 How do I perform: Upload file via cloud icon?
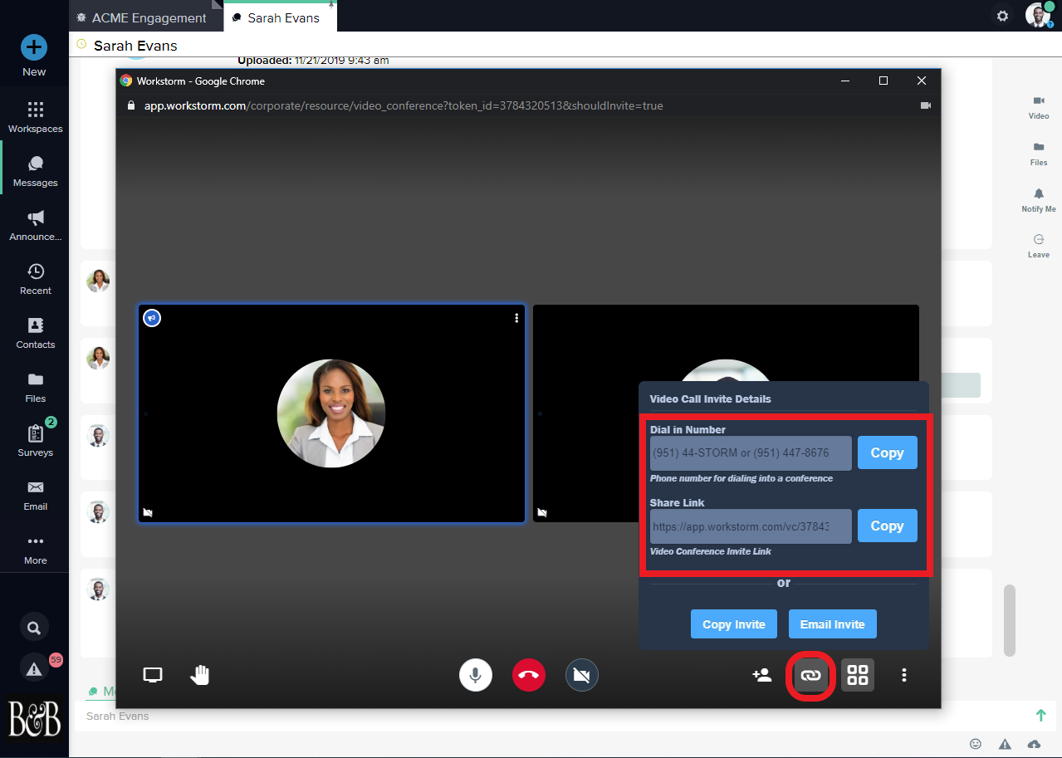(1034, 744)
